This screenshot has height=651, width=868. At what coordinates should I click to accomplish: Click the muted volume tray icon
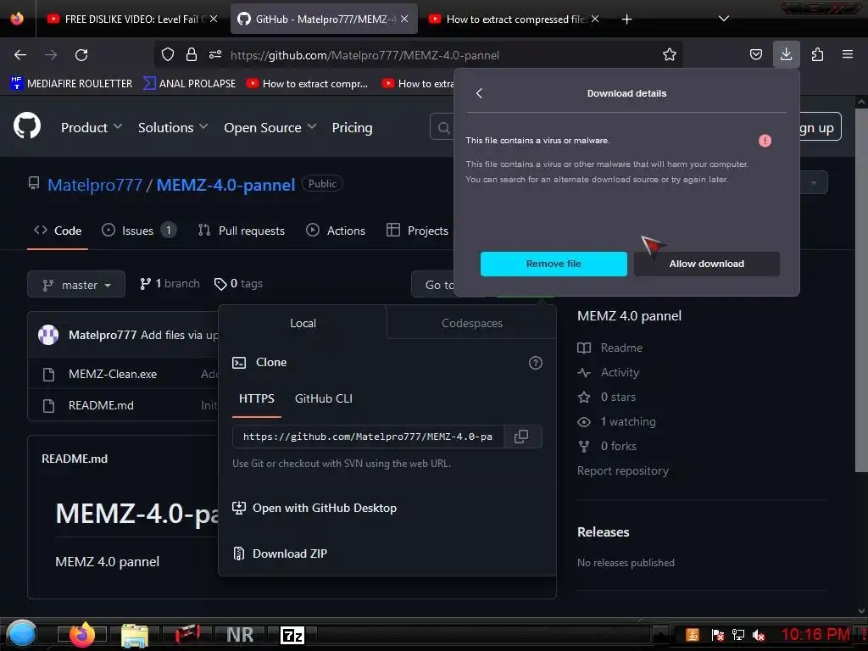758,635
